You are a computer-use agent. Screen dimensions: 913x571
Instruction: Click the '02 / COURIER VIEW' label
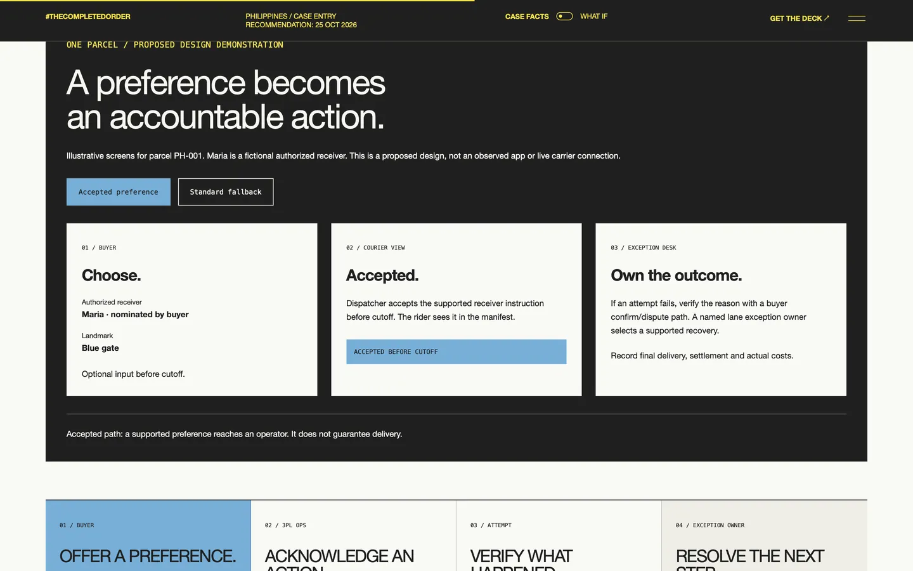pyautogui.click(x=375, y=248)
